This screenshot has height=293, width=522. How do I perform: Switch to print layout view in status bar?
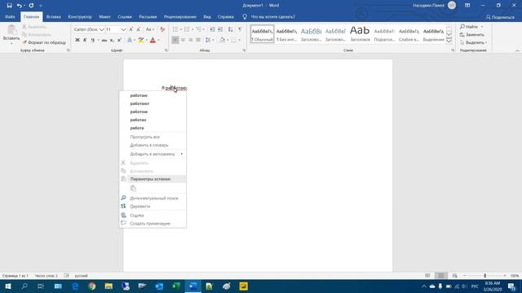tap(441, 276)
